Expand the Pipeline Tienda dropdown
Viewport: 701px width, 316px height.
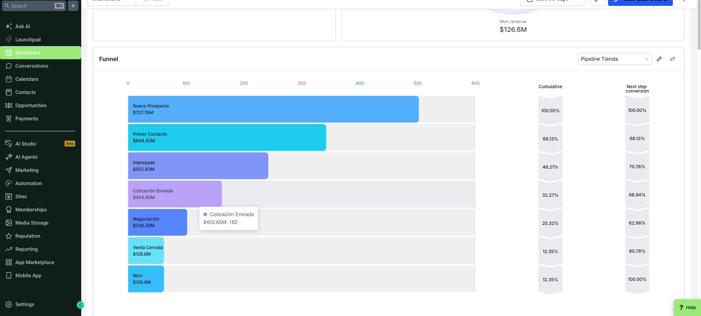(x=615, y=59)
